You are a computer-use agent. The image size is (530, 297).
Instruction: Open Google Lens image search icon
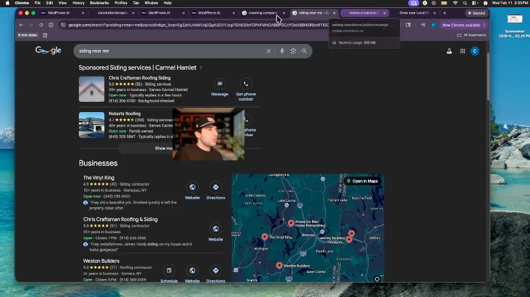coord(293,51)
